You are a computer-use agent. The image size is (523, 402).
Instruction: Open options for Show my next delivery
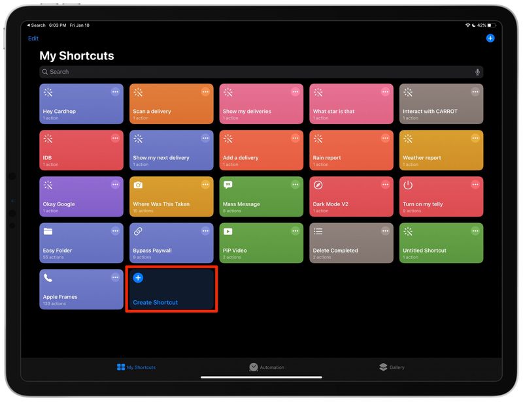[205, 138]
